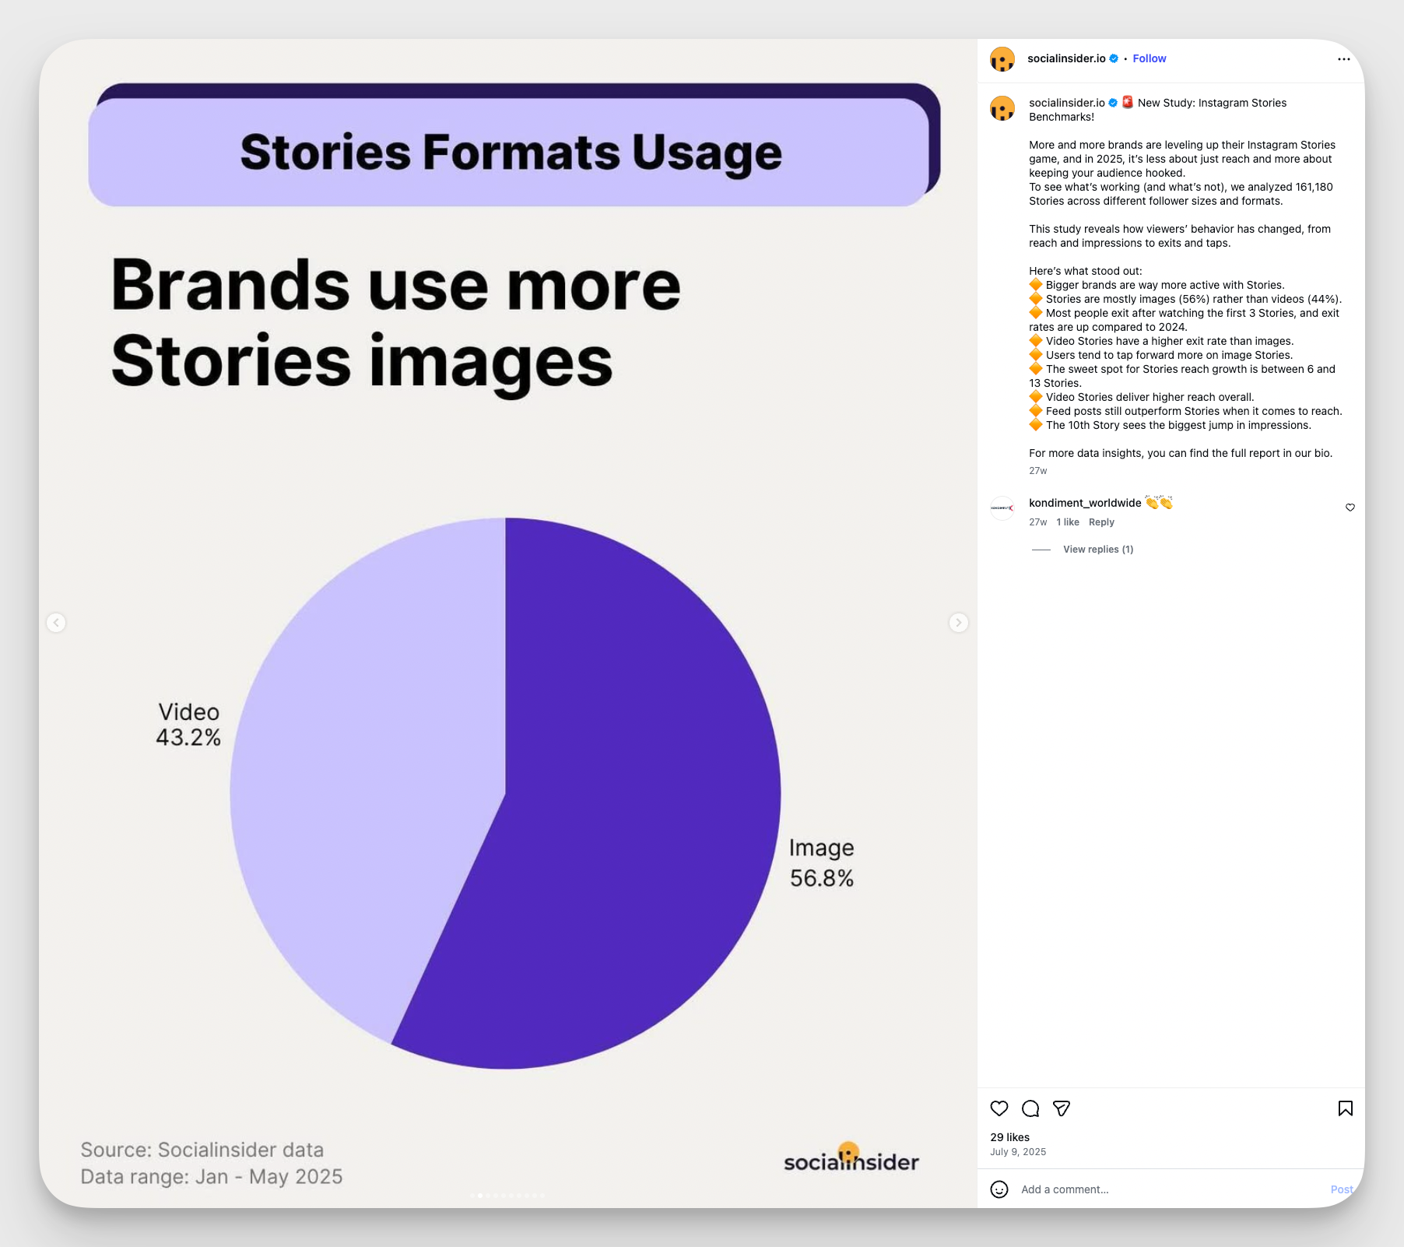Click the Post button to submit a comment
This screenshot has width=1404, height=1247.
(1342, 1190)
